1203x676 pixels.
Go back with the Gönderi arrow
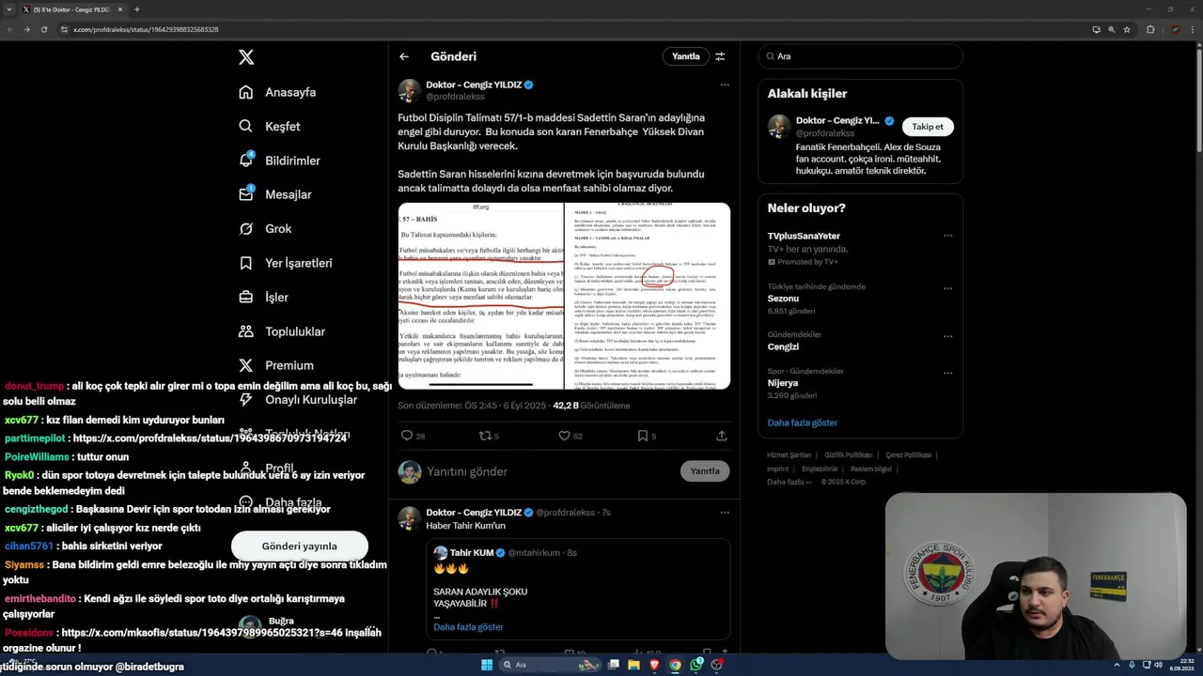tap(404, 56)
